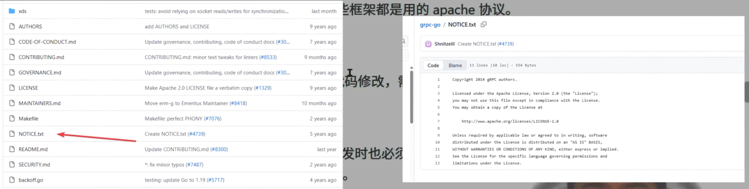
Task: Click '4 years ago' timestamp
Action: tap(323, 180)
